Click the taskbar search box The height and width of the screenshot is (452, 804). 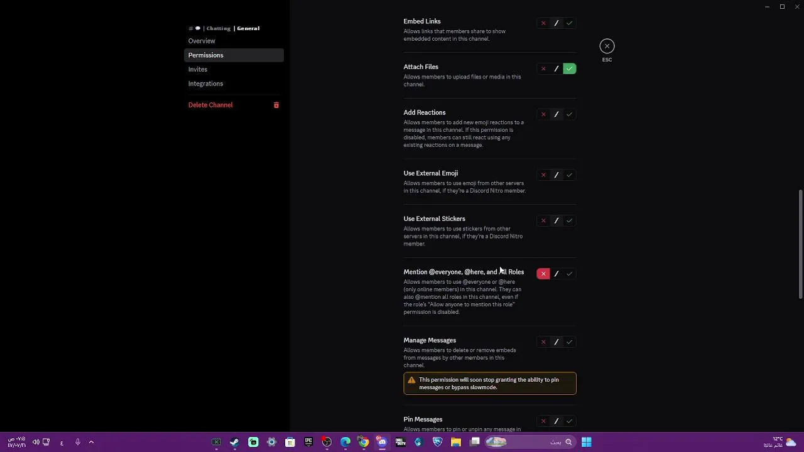[x=531, y=442]
